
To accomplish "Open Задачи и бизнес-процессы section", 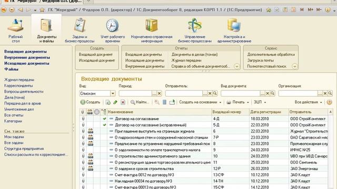I will [80, 30].
